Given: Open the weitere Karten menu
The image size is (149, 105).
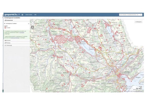Looking at the screenshot, I should [x=29, y=15].
